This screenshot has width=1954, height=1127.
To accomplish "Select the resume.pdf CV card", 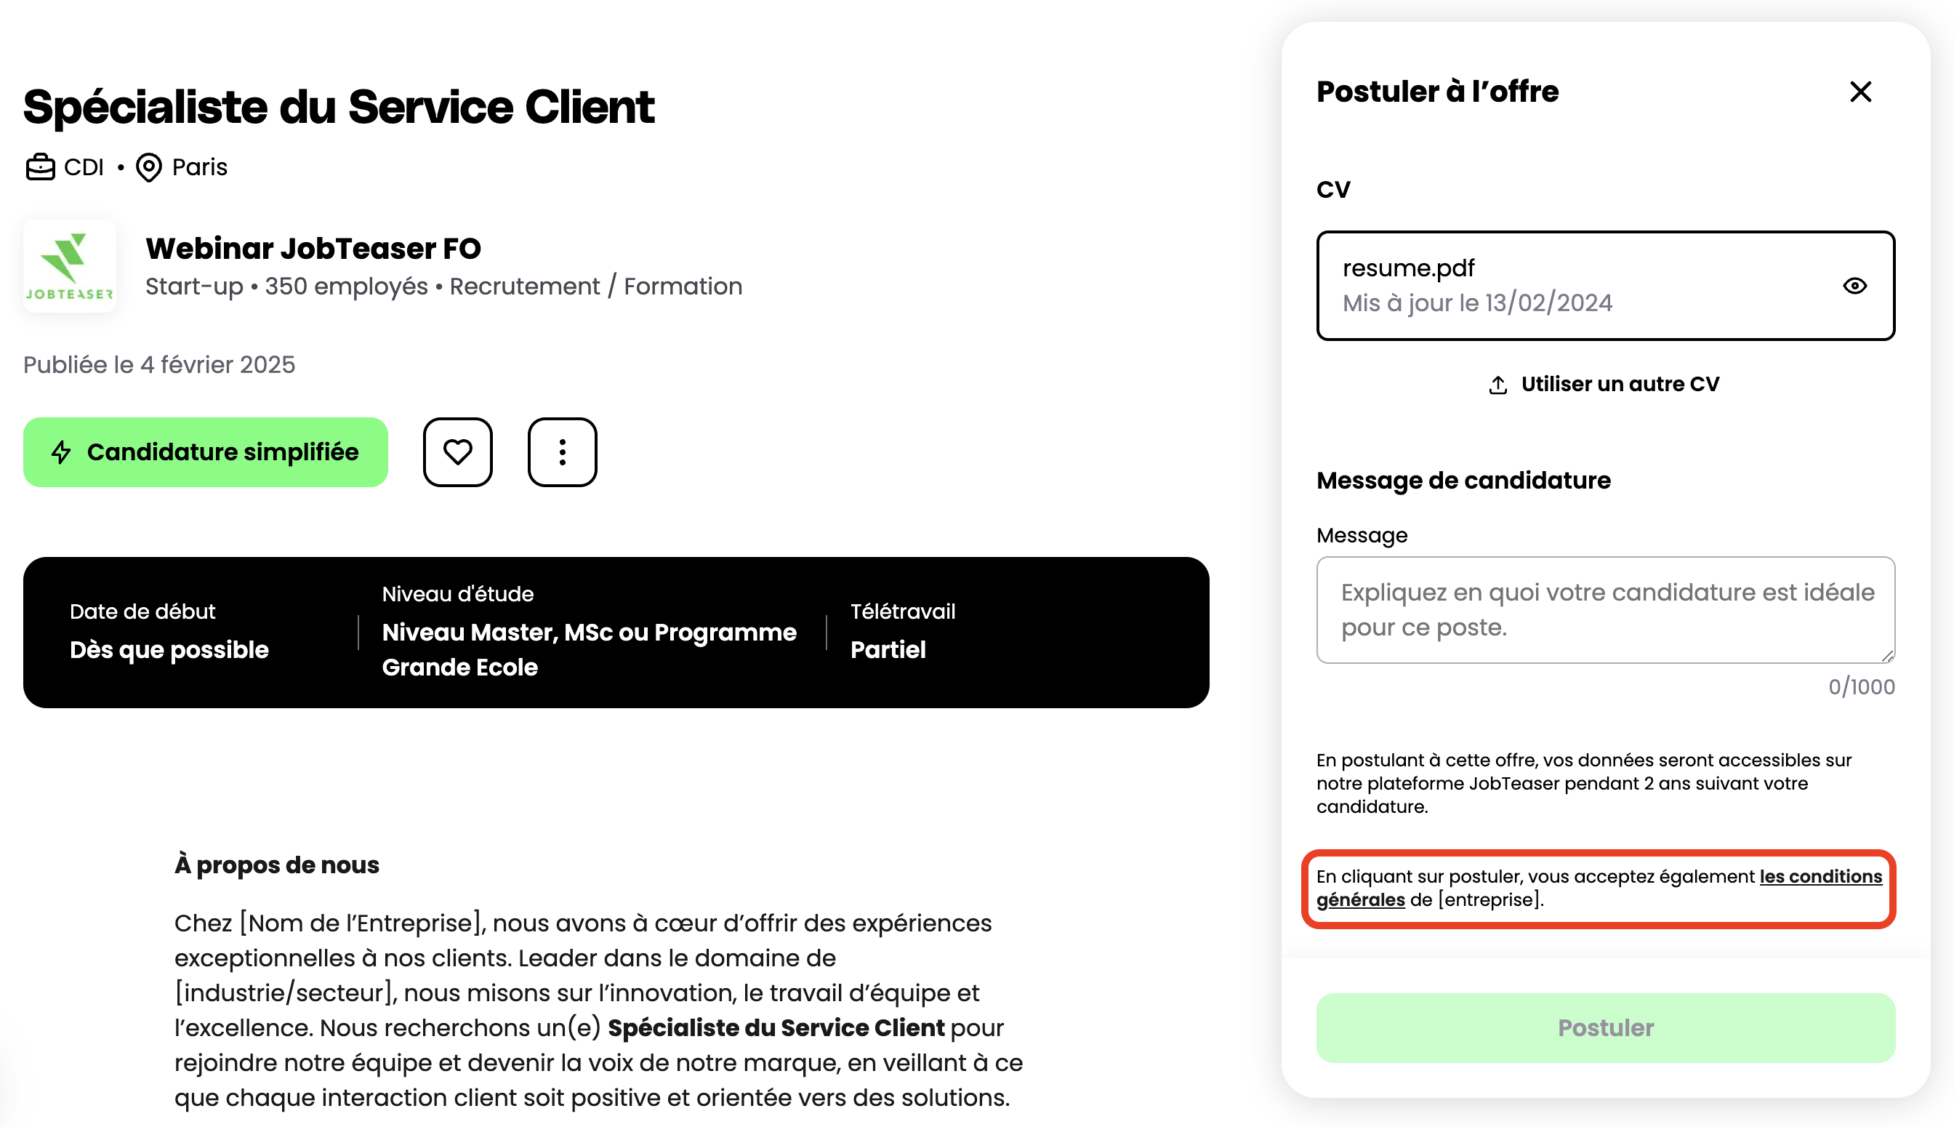I will (1605, 286).
